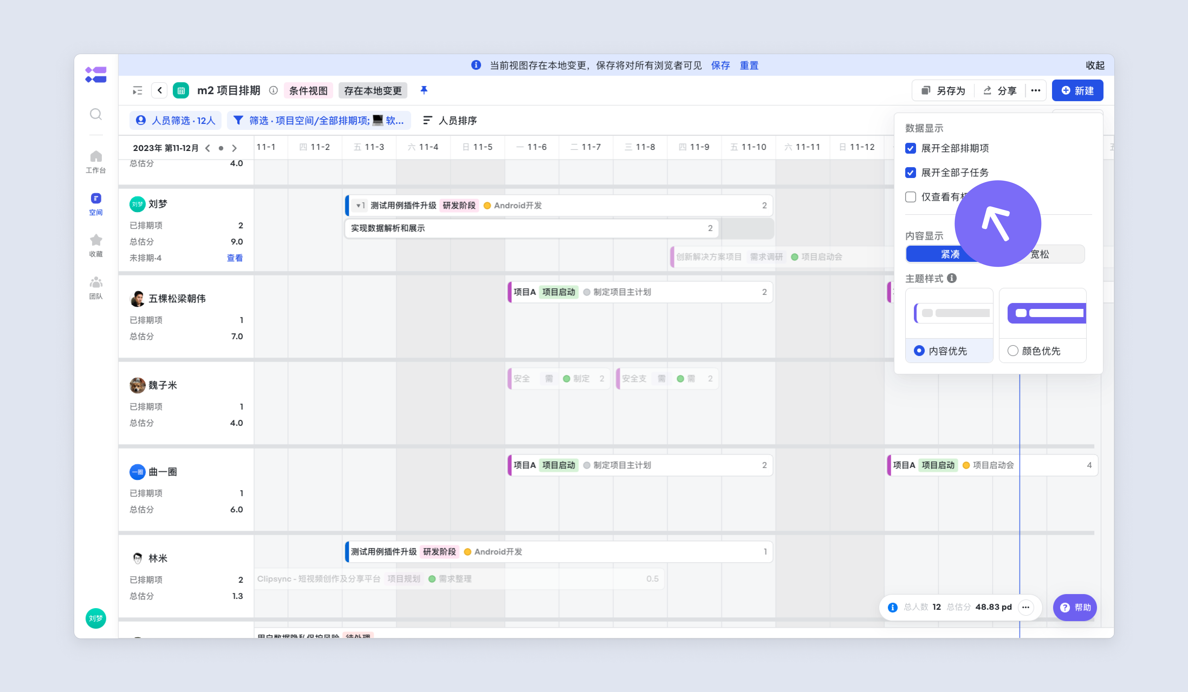Screen dimensions: 1188x692
Task: Open the 人员筛选 · 12人 filter
Action: (x=175, y=120)
